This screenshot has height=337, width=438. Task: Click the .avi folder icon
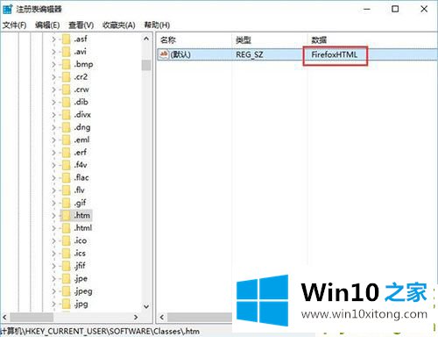pos(67,52)
